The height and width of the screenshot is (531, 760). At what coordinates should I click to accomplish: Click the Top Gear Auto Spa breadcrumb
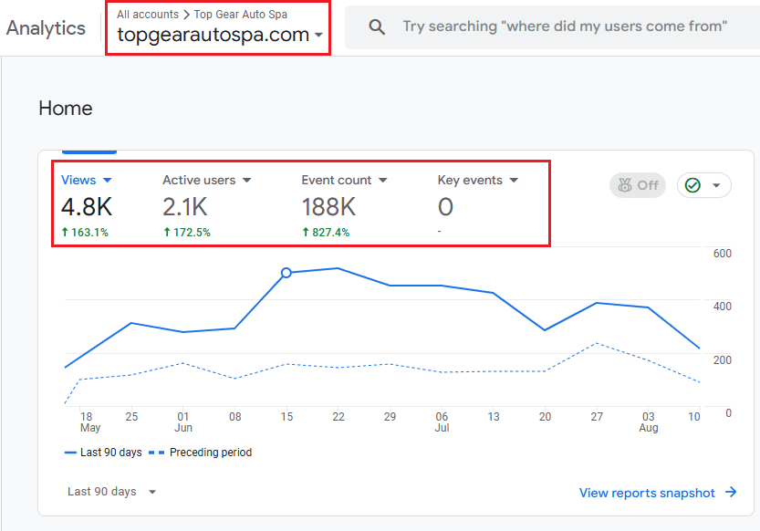pyautogui.click(x=240, y=15)
